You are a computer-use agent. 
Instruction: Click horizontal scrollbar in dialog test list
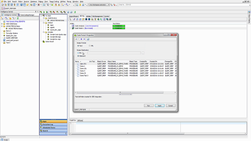tap(120, 92)
